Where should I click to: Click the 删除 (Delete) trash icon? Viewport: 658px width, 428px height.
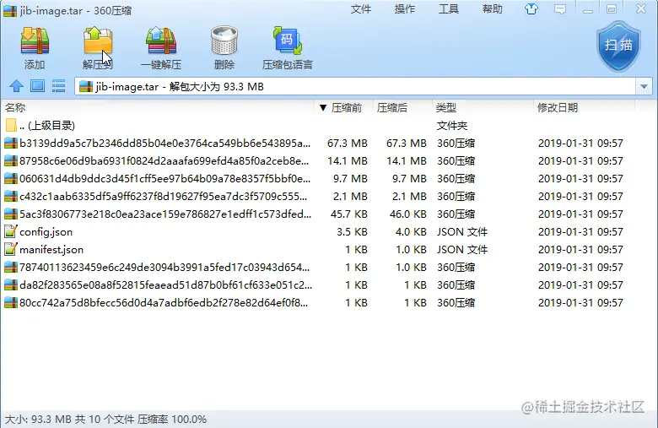[224, 41]
